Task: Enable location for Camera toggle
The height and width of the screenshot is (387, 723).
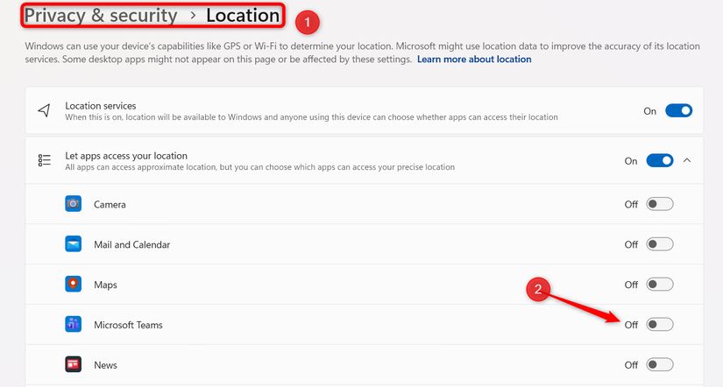Action: [x=659, y=204]
